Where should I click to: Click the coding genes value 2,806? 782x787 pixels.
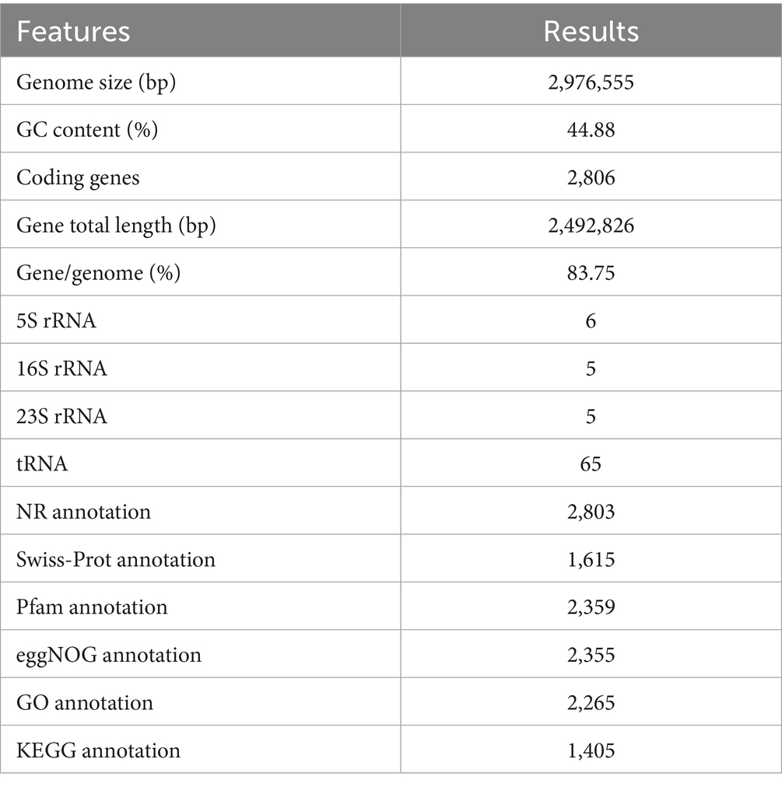click(x=591, y=177)
